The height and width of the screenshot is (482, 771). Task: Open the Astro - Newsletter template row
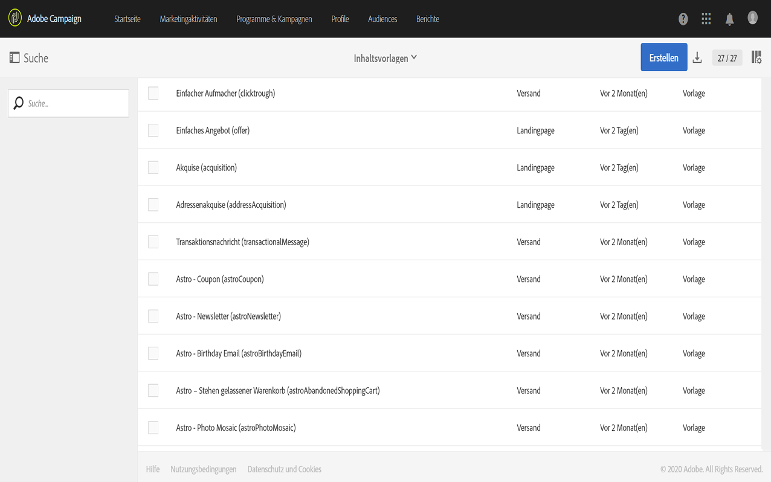coord(228,317)
